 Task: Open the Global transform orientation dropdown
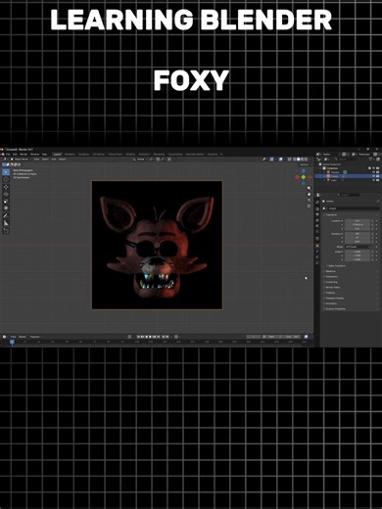141,160
